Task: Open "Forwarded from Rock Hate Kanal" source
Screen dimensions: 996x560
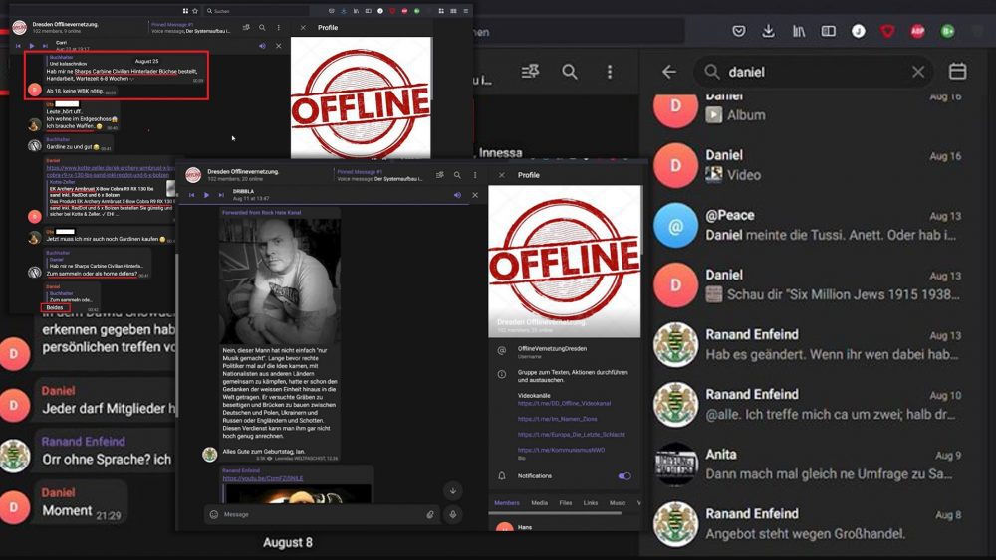Action: coord(262,213)
